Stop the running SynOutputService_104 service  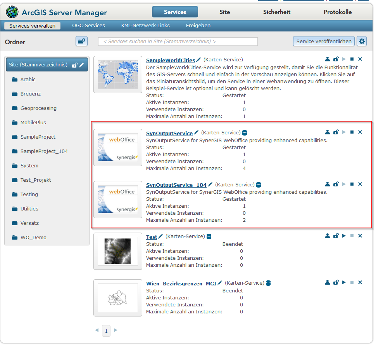[x=352, y=184]
